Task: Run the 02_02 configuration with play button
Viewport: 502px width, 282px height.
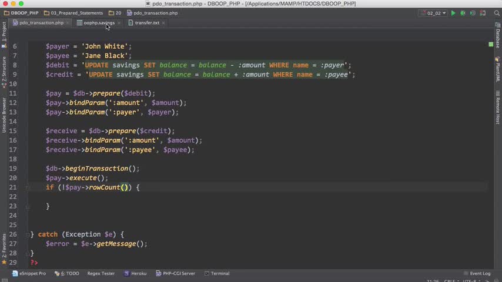Action: pos(453,13)
